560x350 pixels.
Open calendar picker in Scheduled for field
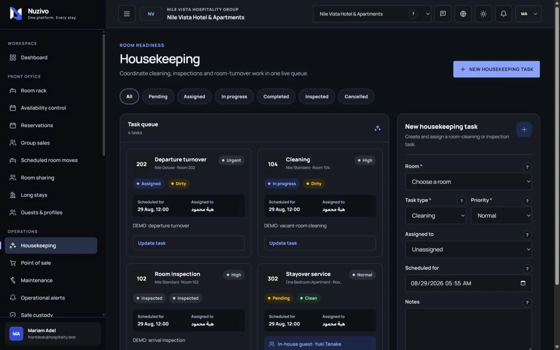click(x=523, y=283)
